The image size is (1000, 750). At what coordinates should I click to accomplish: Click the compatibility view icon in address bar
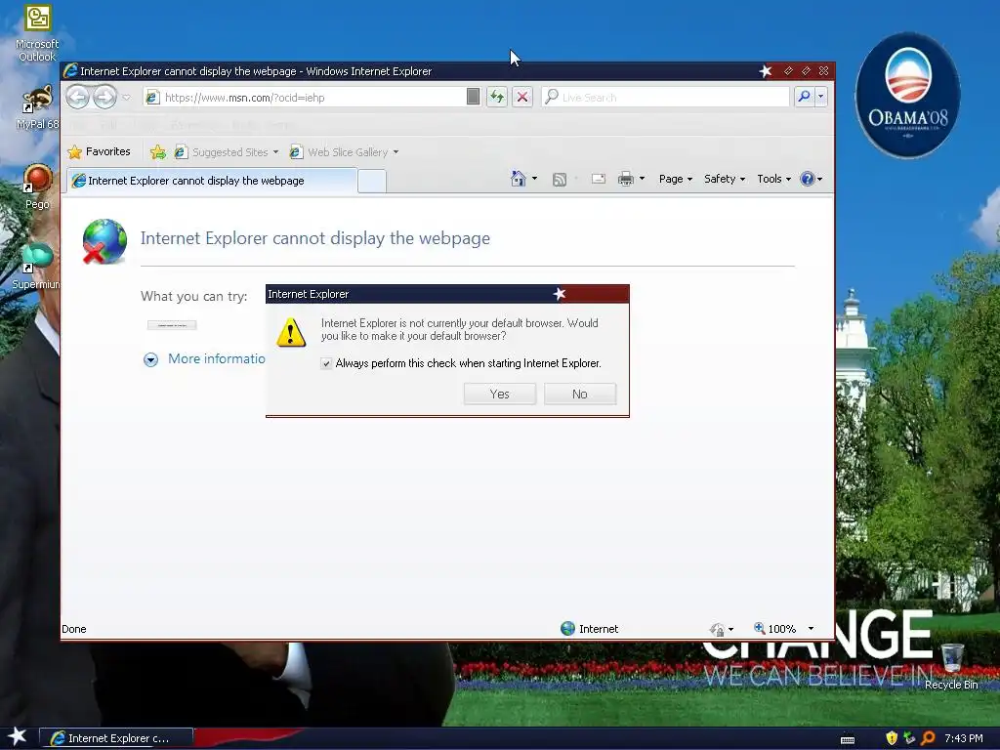click(x=473, y=97)
